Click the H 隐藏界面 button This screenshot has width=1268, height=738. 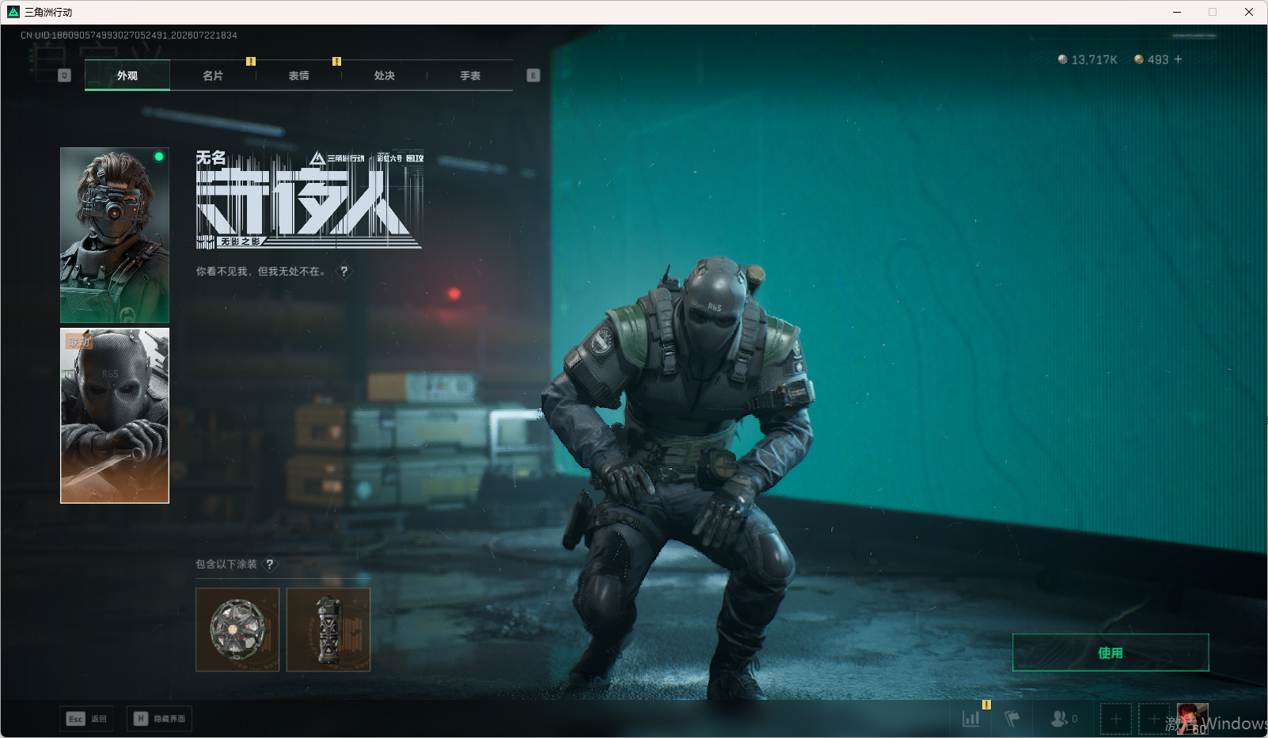(159, 718)
